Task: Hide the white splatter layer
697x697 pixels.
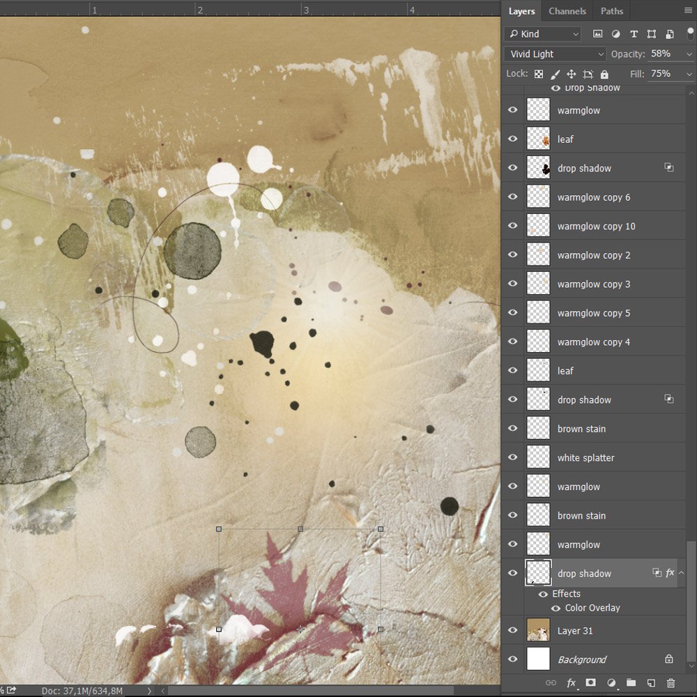Action: coord(513,458)
